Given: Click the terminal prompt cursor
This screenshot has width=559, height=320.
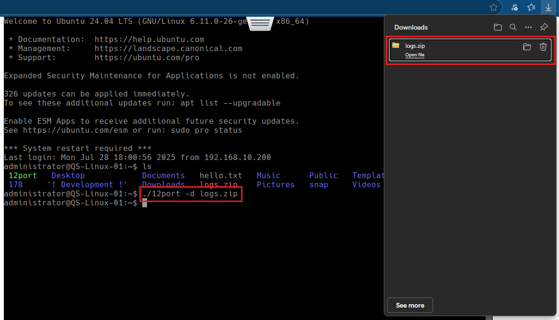Looking at the screenshot, I should [x=144, y=203].
